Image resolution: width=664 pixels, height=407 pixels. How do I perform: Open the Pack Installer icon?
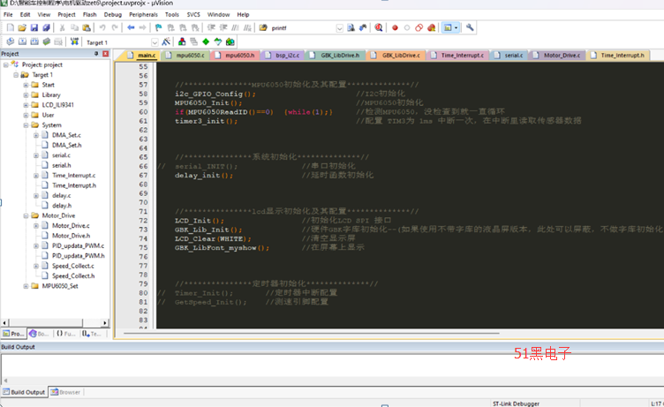point(230,41)
